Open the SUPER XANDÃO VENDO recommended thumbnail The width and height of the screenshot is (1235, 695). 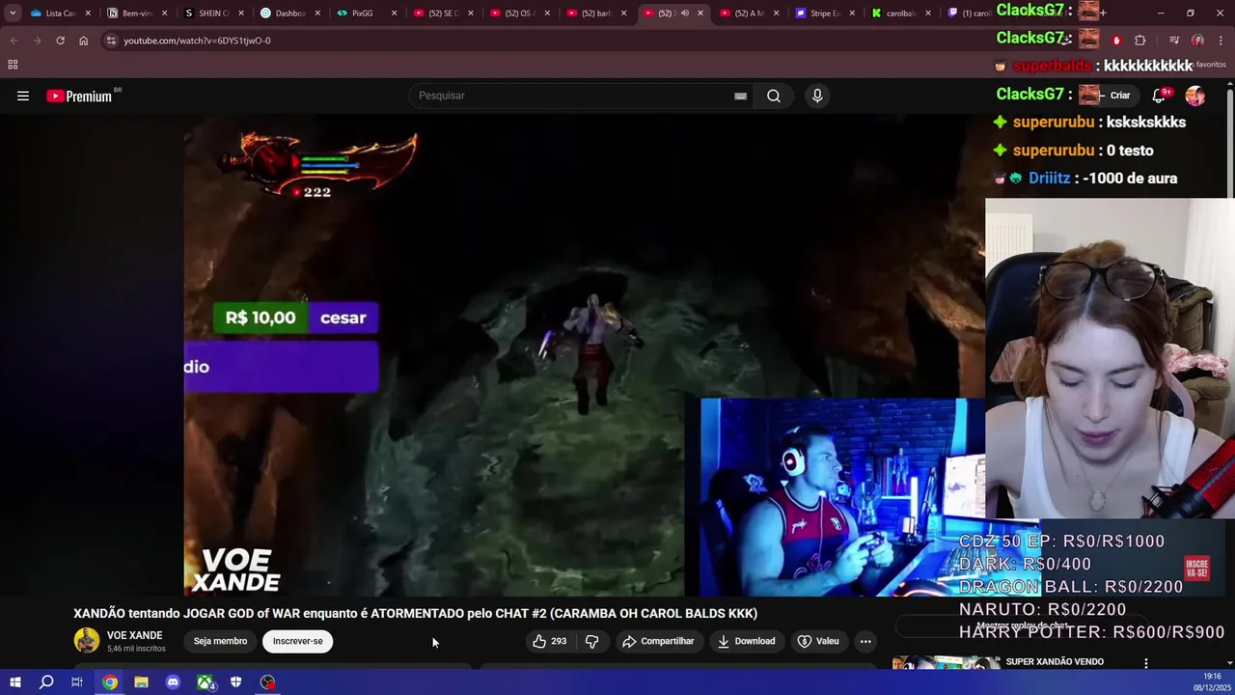[946, 664]
